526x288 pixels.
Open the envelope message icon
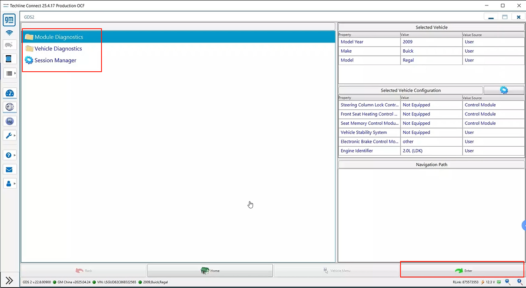coord(9,170)
